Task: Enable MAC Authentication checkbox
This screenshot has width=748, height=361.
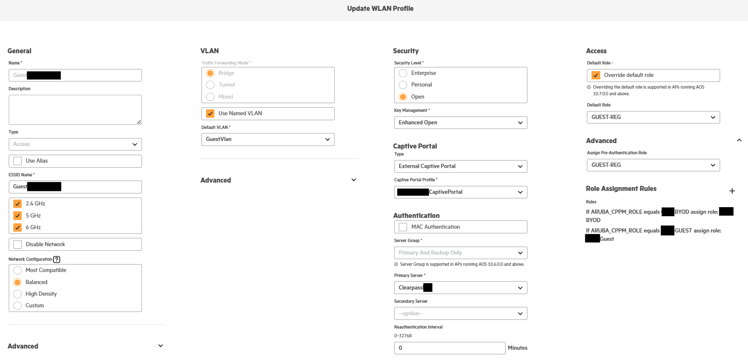Action: (x=403, y=227)
